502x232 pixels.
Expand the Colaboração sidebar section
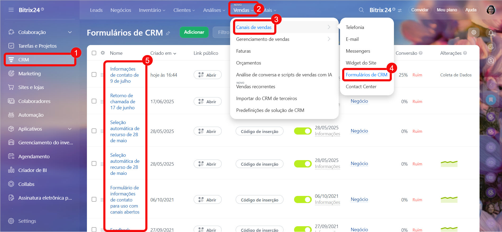tap(70, 32)
